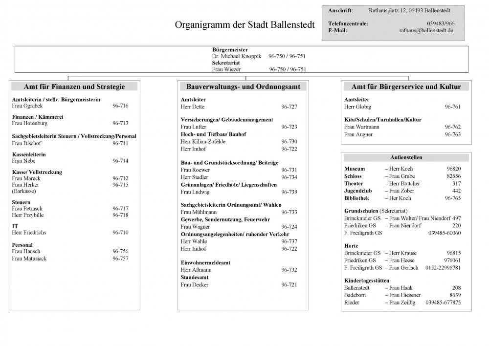Click the 'Museum' entry in Außenstellen

[355, 169]
